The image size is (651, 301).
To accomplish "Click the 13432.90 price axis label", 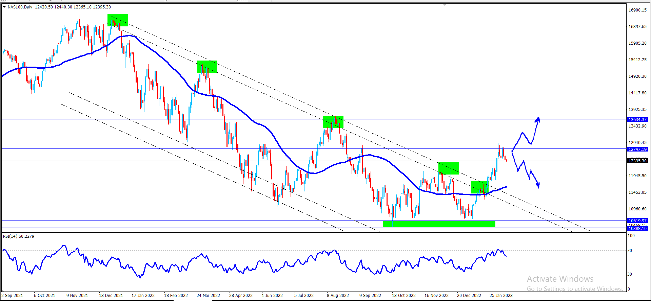I will [637, 126].
